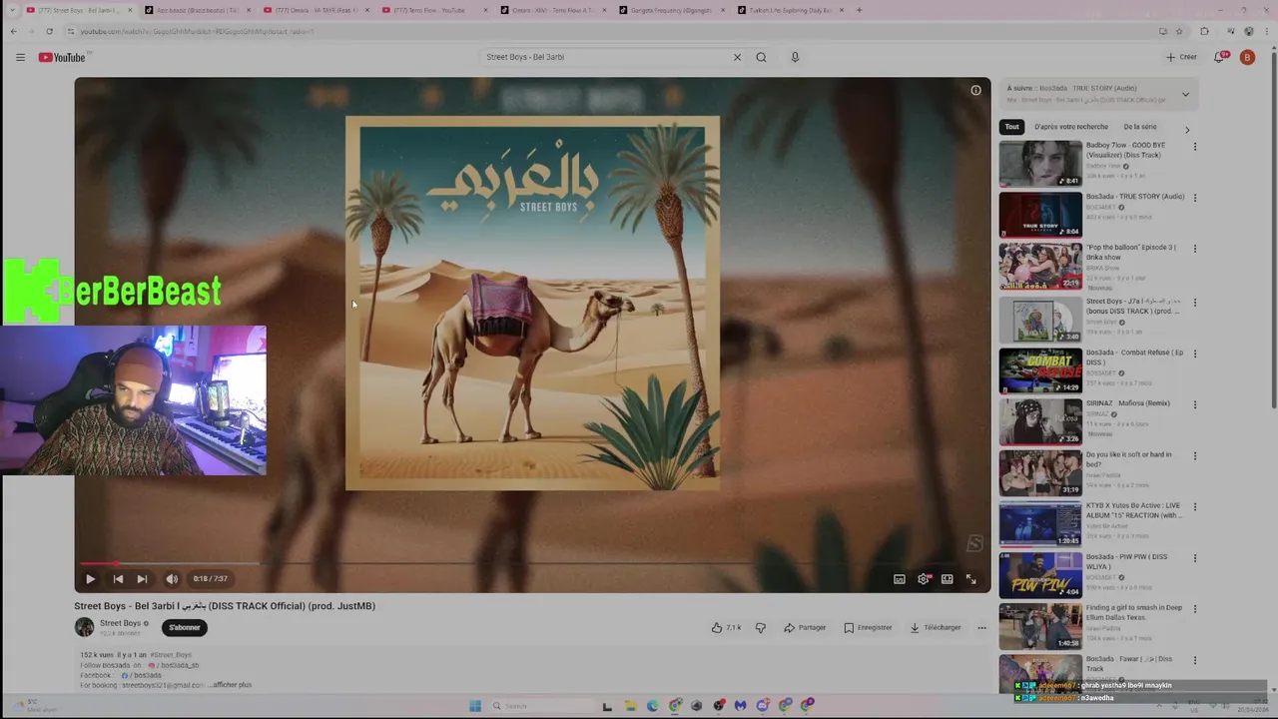The image size is (1278, 719).
Task: Bookmark page with the star icon
Action: (x=1179, y=31)
